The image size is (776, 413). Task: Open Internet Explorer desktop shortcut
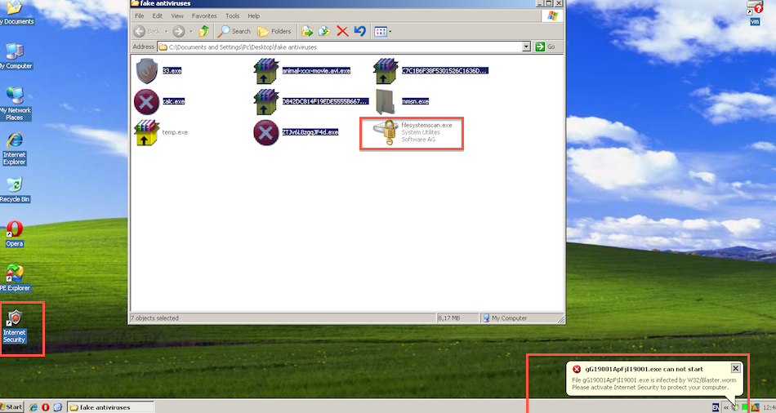[15, 149]
